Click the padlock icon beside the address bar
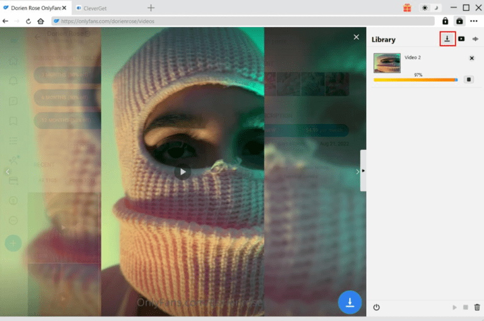Screen dimensions: 484x321 tap(445, 21)
